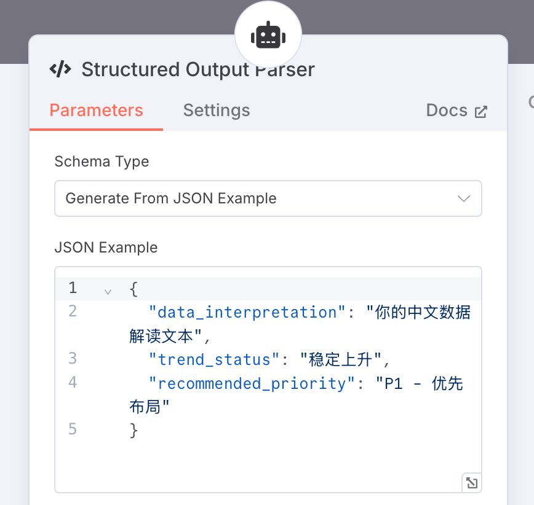Click the robot agent icon at top

(x=268, y=36)
